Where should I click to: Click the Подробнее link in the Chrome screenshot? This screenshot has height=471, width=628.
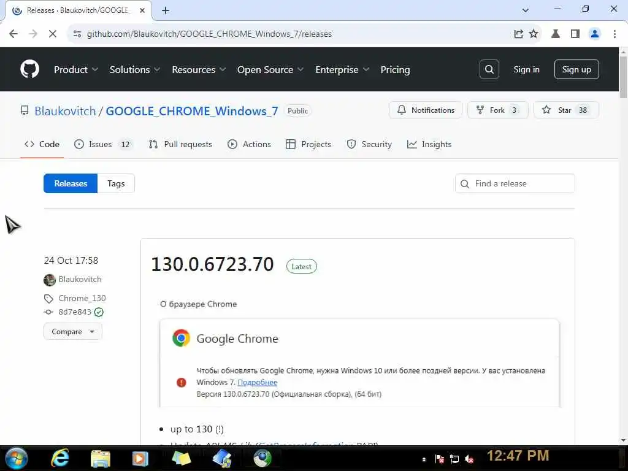[x=257, y=383]
